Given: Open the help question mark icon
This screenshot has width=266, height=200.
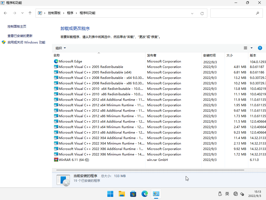Looking at the screenshot, I should pos(260,48).
